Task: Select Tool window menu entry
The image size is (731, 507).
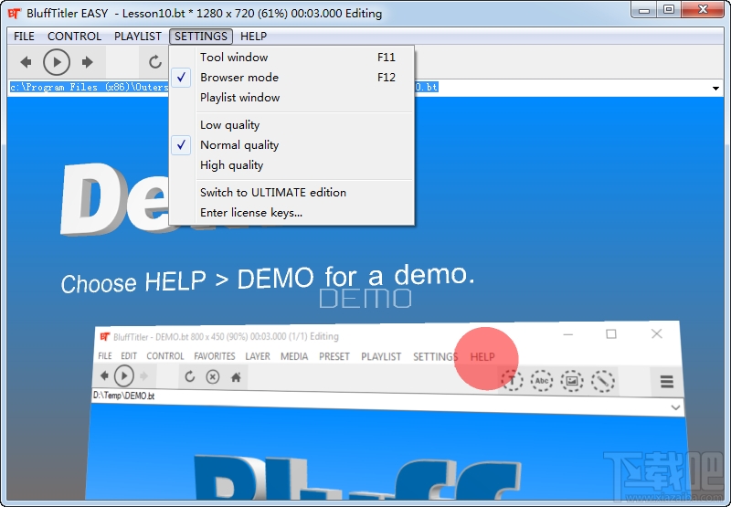Action: click(291, 58)
